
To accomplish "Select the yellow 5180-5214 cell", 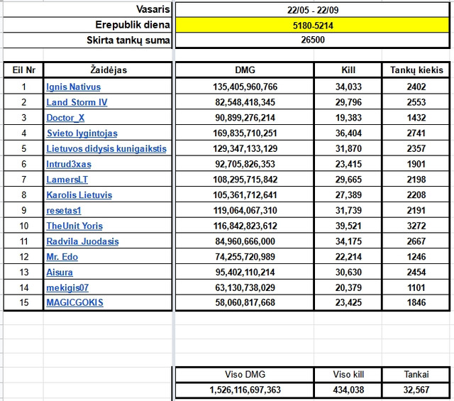I will pyautogui.click(x=313, y=26).
